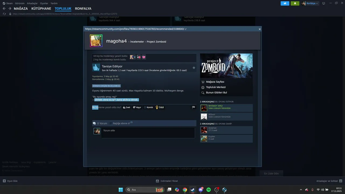Open Discord from the taskbar
This screenshot has height=194, width=345.
[x=201, y=190]
